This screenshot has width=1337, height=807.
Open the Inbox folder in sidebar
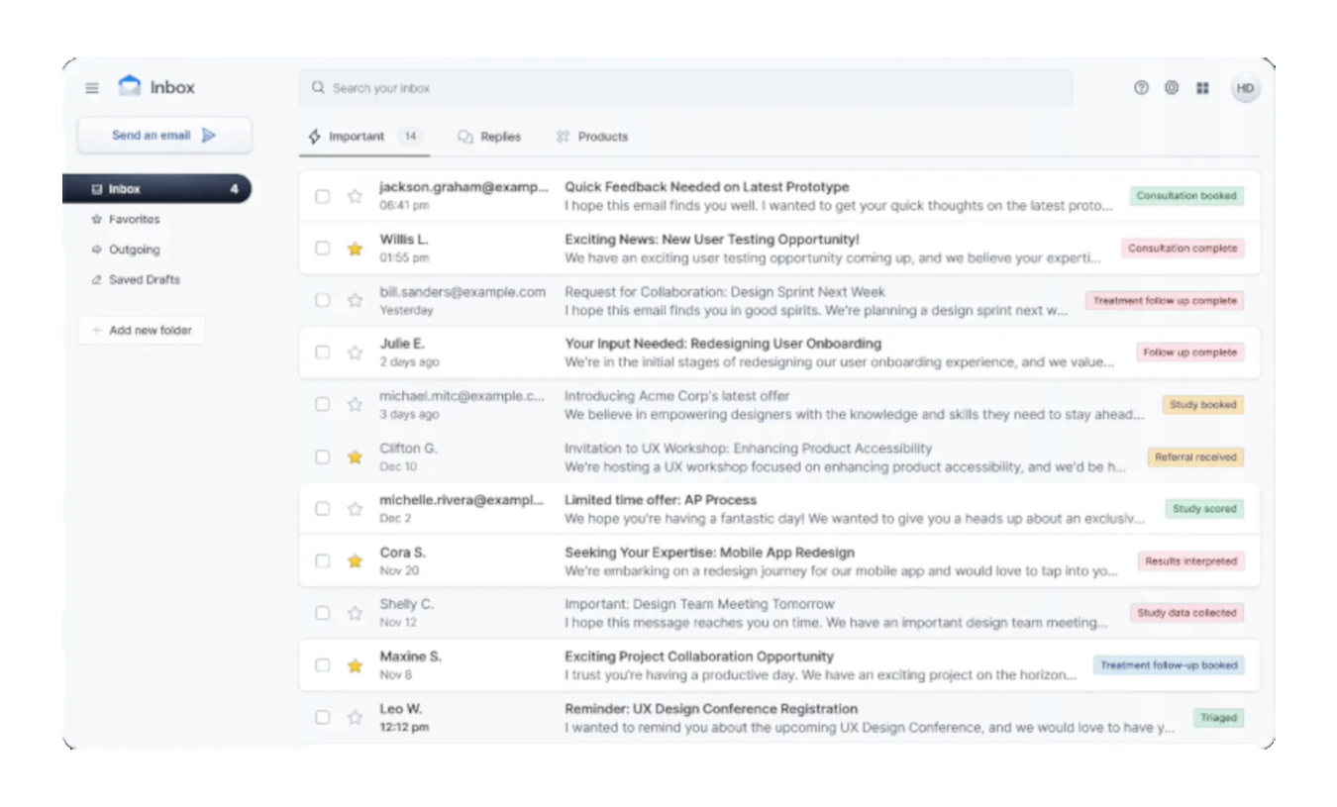(x=156, y=189)
